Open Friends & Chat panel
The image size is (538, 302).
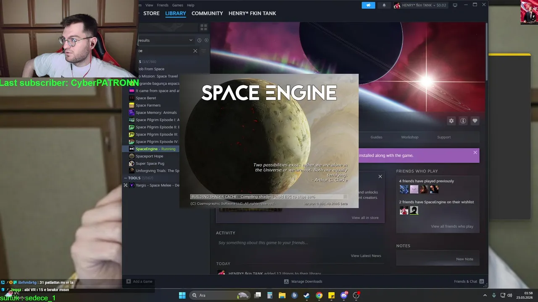(x=469, y=281)
